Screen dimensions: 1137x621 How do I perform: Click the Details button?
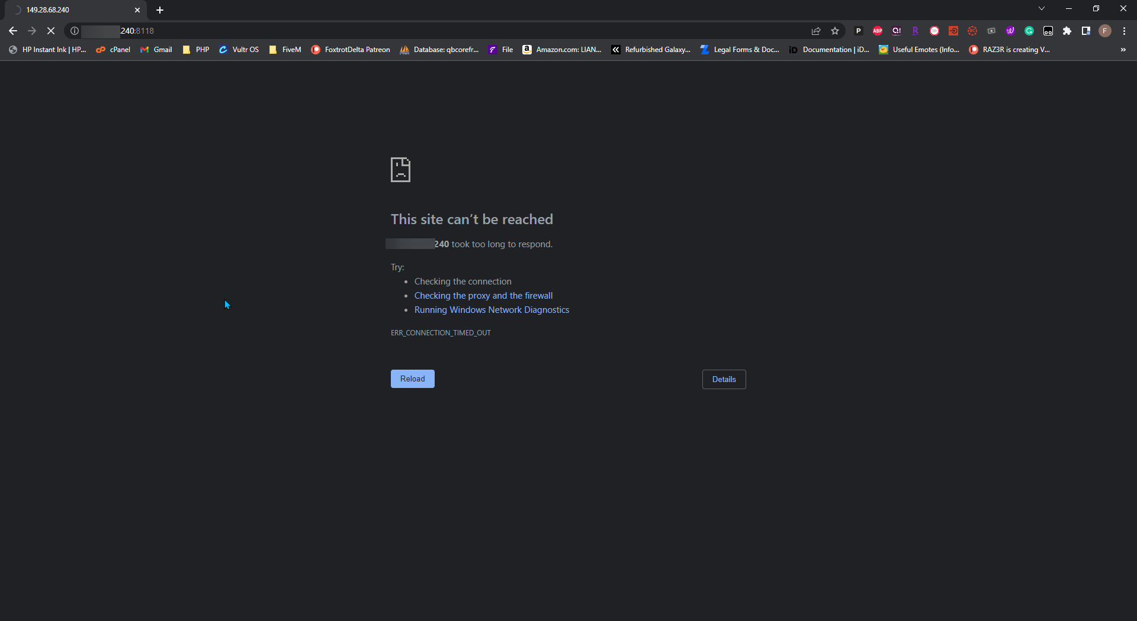coord(724,379)
